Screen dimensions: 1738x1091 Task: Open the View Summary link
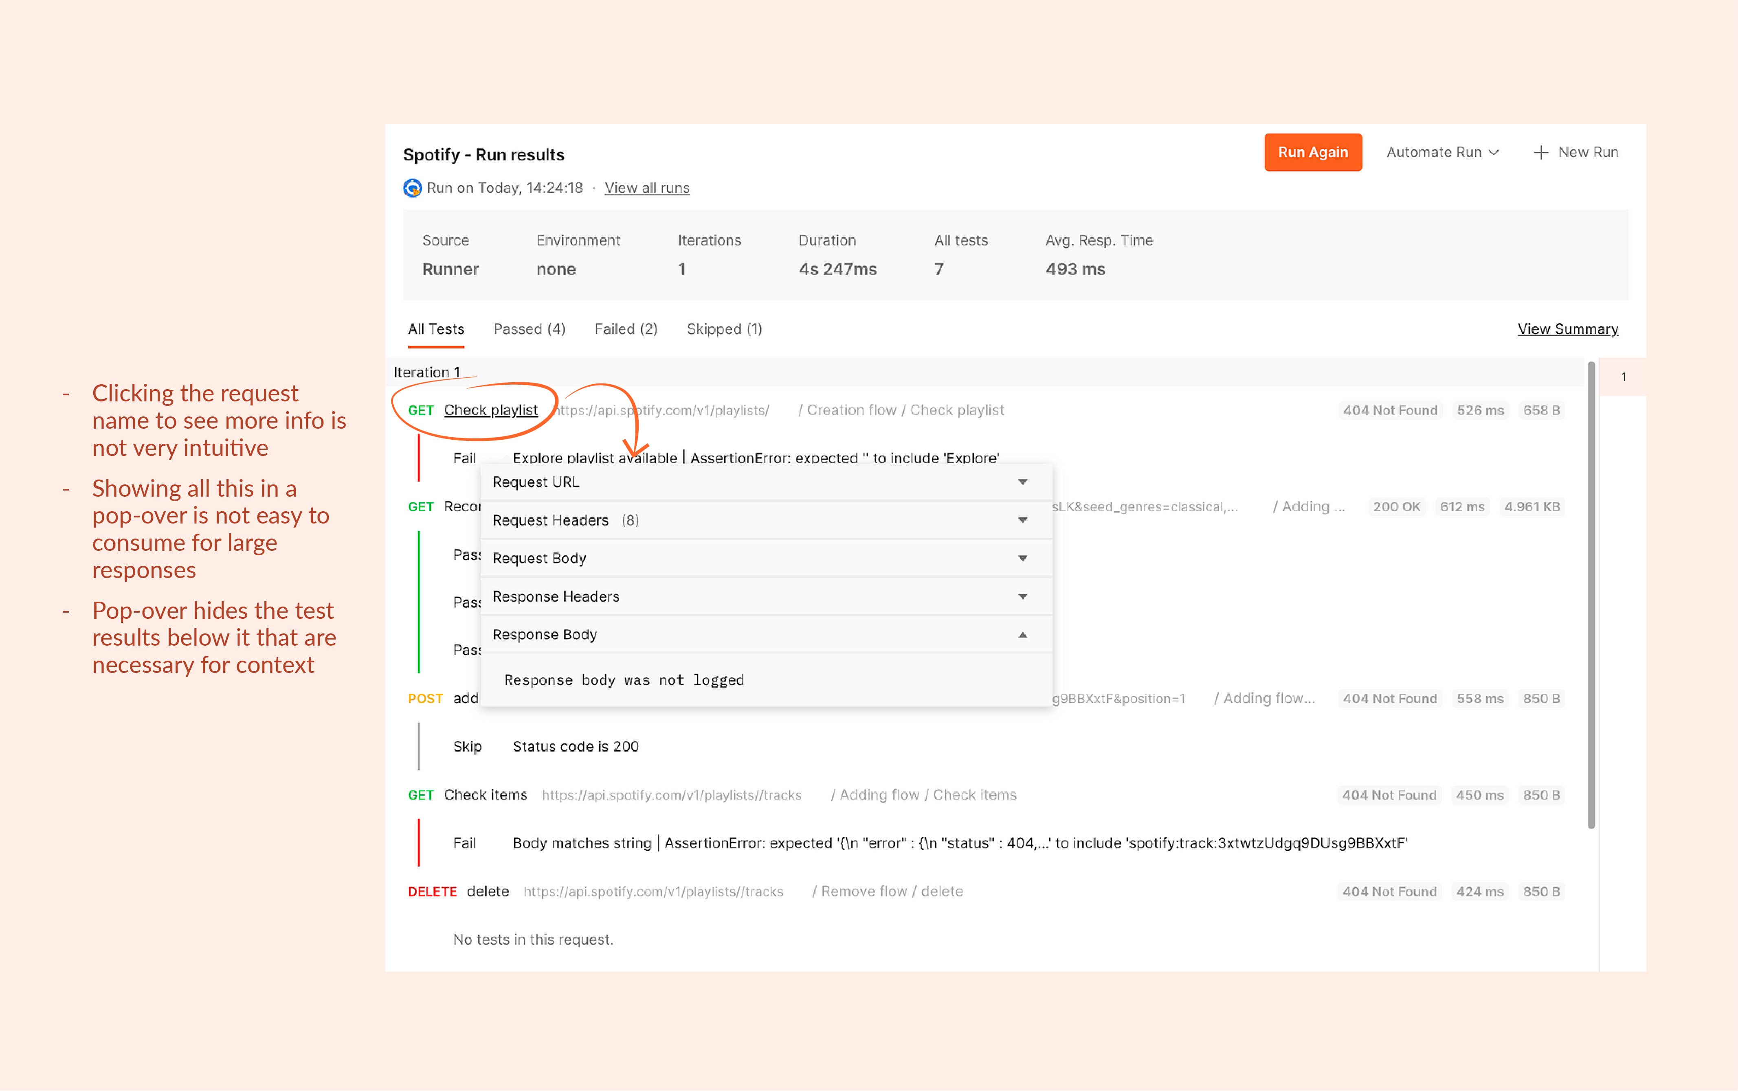(x=1568, y=329)
